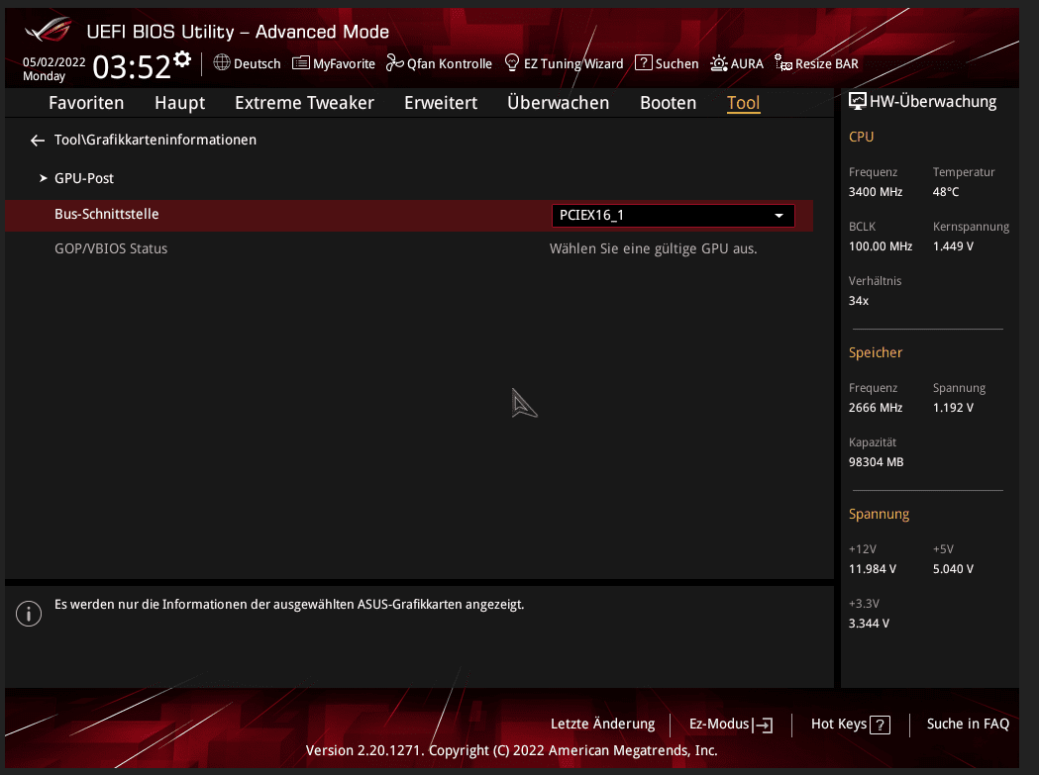This screenshot has width=1039, height=775.
Task: Go back with the left arrow
Action: pyautogui.click(x=38, y=141)
